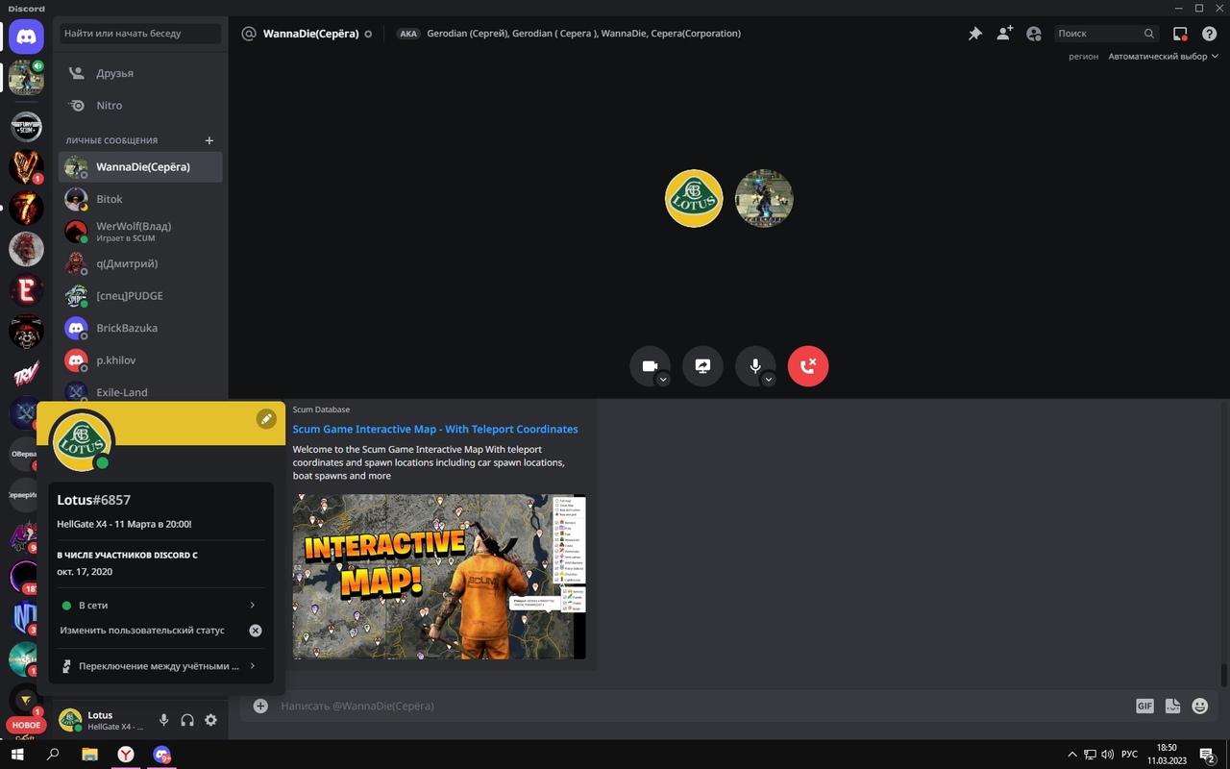Open GIF picker button
Screen dimensions: 1230x769
coord(1144,706)
